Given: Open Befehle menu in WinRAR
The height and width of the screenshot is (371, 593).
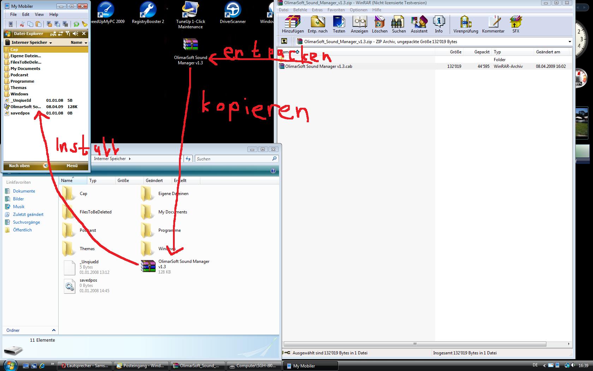Looking at the screenshot, I should pos(300,10).
